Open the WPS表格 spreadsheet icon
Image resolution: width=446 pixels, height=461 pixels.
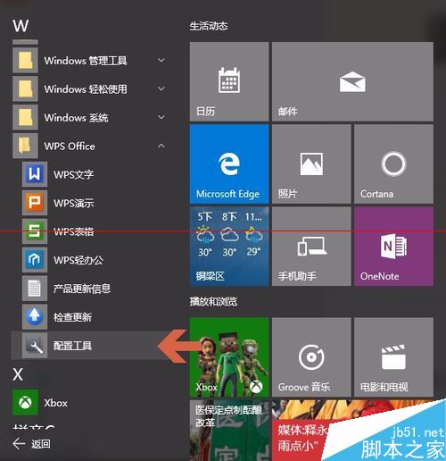click(35, 231)
